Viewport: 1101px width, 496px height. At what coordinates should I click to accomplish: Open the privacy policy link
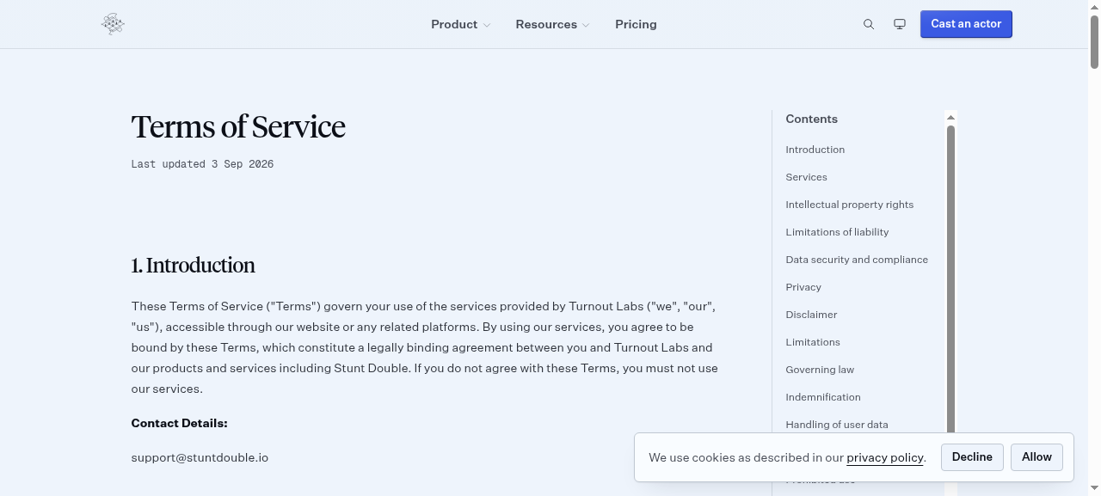884,457
